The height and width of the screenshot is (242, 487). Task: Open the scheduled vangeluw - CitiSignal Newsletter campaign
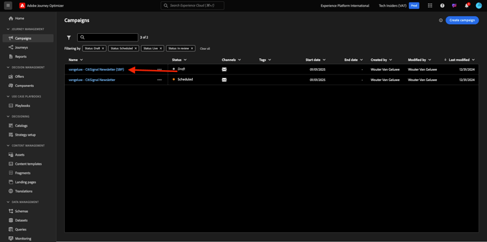(92, 80)
